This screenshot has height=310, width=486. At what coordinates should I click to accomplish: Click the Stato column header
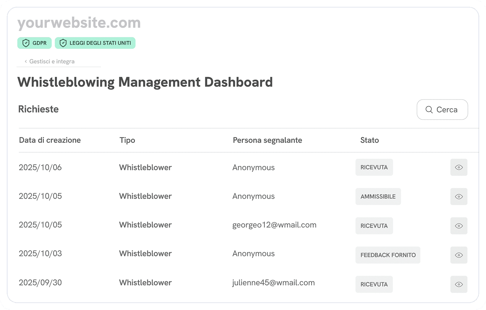(369, 140)
